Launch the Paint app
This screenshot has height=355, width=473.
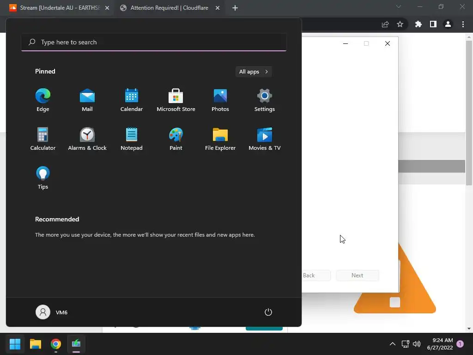point(176,139)
